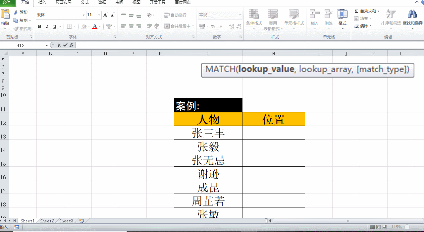Expand the Name Box H13 dropdown
The width and height of the screenshot is (424, 232).
[x=47, y=45]
